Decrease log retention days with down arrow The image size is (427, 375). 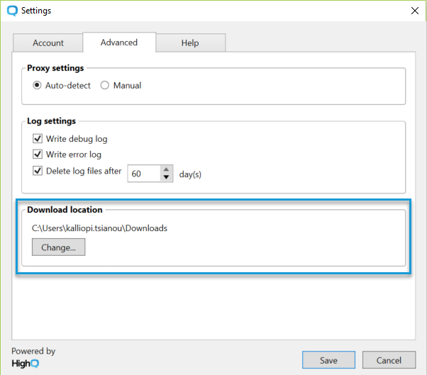tap(167, 178)
